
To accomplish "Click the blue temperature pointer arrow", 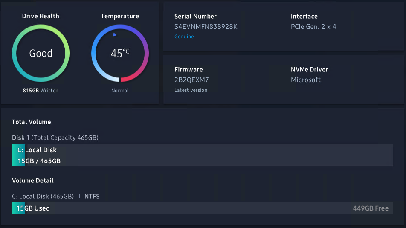I will [114, 34].
